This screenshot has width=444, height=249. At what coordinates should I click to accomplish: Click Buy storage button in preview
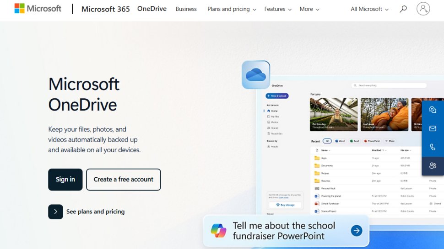click(286, 205)
